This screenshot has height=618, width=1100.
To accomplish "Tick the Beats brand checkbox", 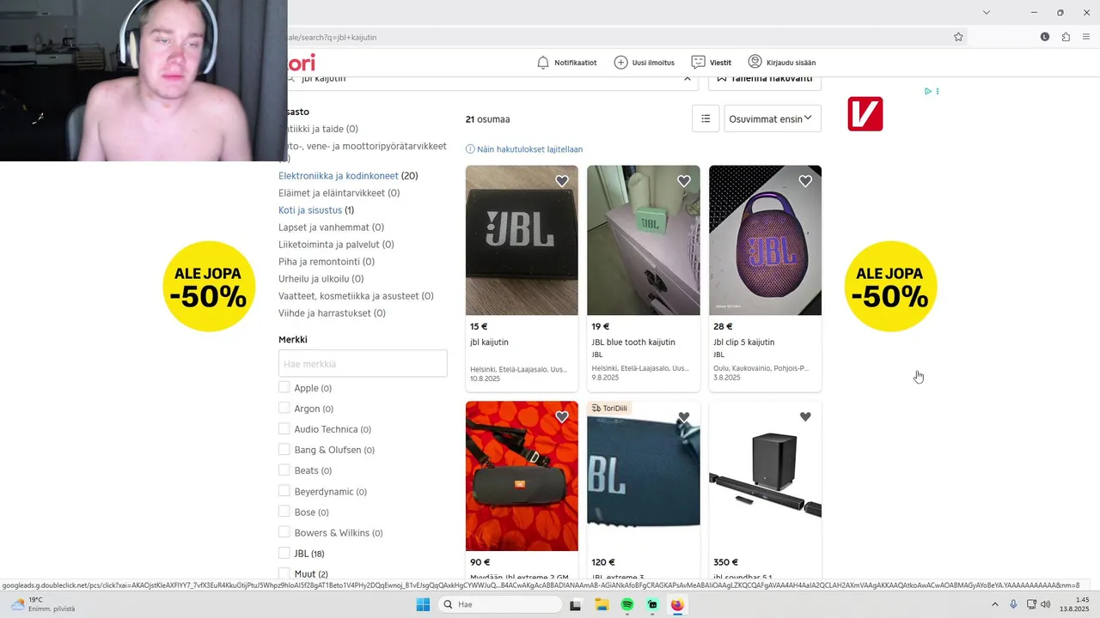I will click(284, 470).
